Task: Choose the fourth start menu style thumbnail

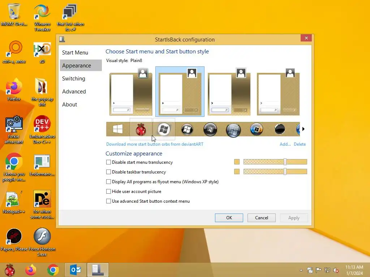Action: pos(278,92)
